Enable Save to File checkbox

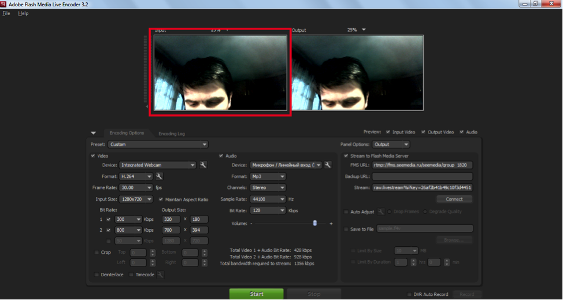click(346, 229)
